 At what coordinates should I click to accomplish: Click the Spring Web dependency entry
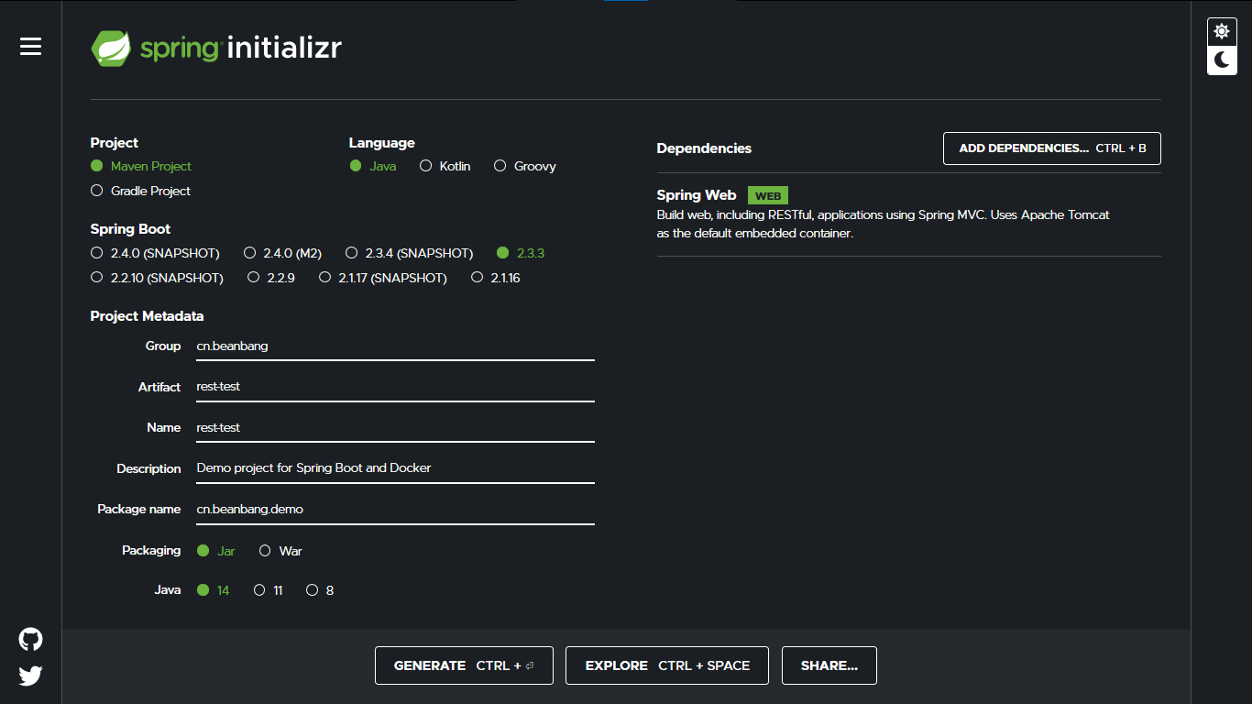tap(908, 214)
